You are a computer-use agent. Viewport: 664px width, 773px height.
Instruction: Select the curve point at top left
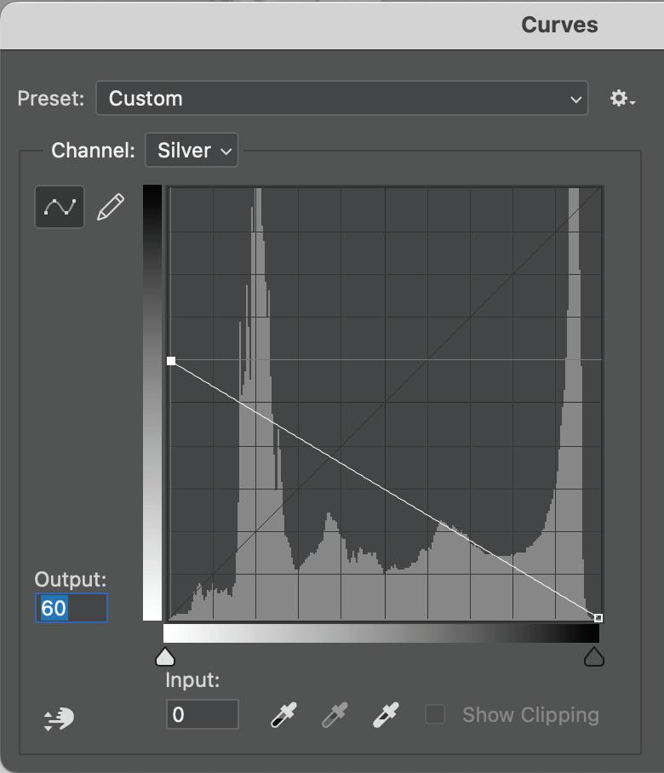pyautogui.click(x=171, y=361)
